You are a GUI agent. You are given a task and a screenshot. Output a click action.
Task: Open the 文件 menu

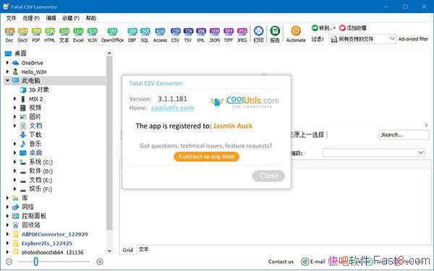pos(11,18)
